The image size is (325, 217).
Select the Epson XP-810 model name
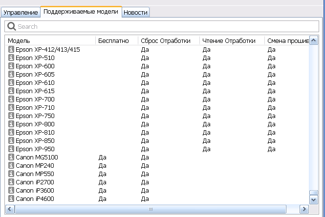tap(35, 132)
